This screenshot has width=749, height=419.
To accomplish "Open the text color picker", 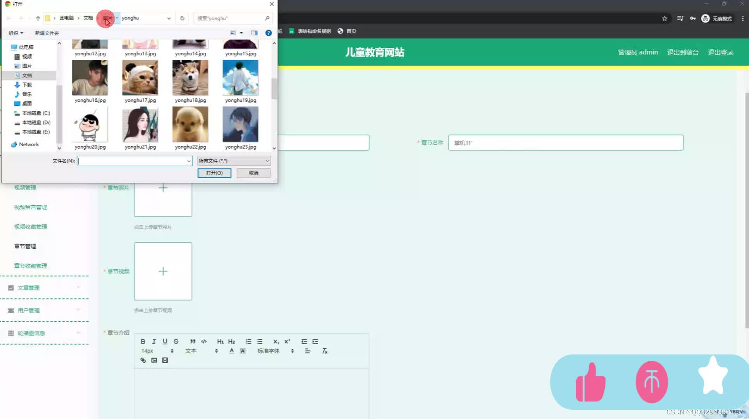I will [x=231, y=351].
